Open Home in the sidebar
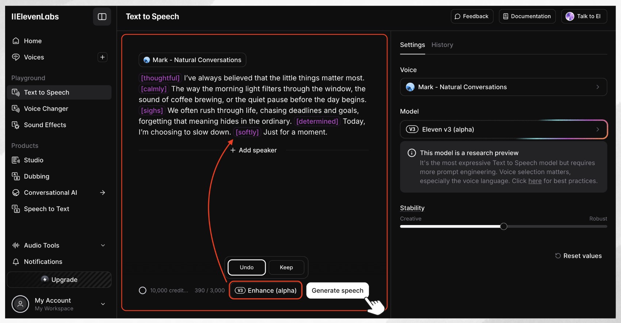Image resolution: width=621 pixels, height=323 pixels. (x=59, y=41)
